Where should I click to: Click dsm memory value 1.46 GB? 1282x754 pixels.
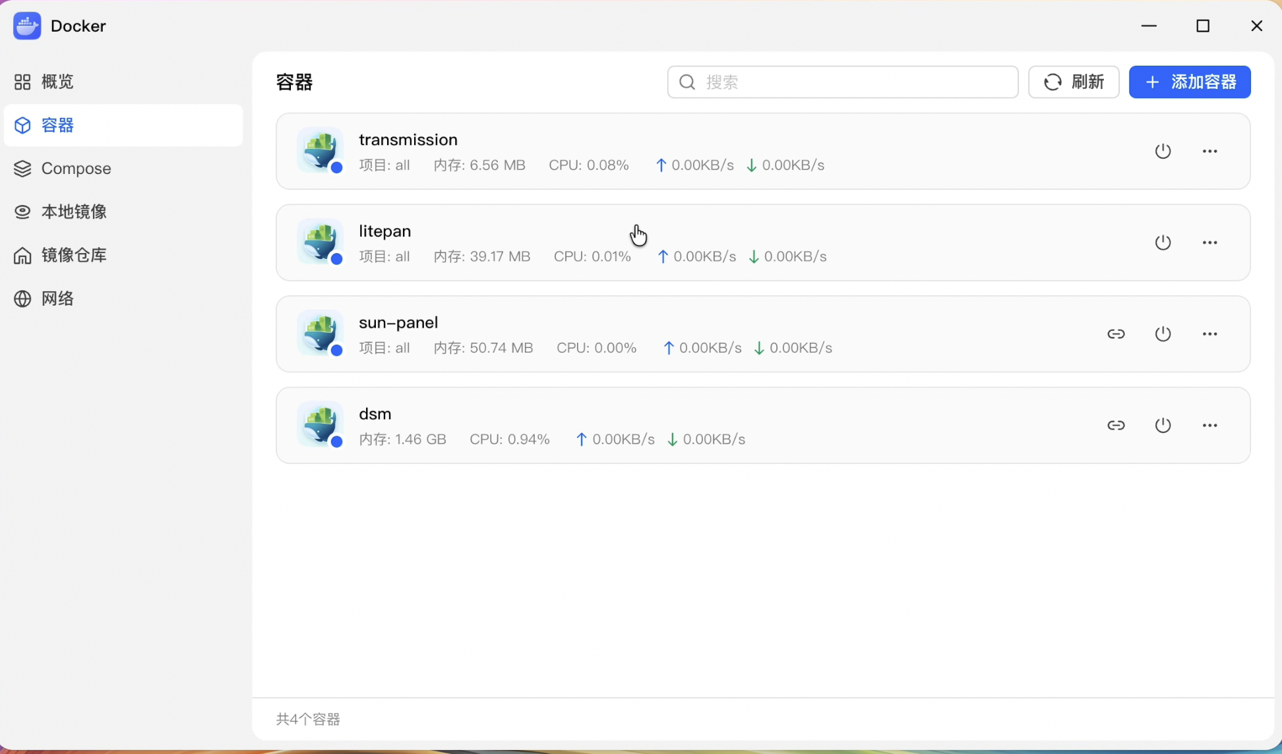pos(421,440)
